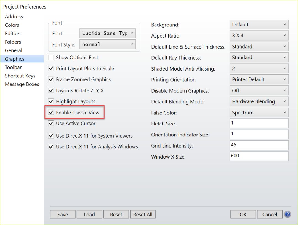
Task: Disable the Enable Classic View checkbox
Action: coord(51,113)
